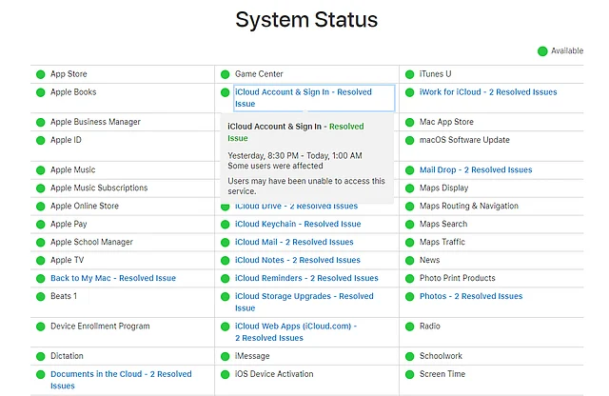The width and height of the screenshot is (609, 396).
Task: Open Mail Drop 2 Resolved Issues link
Action: pyautogui.click(x=476, y=169)
